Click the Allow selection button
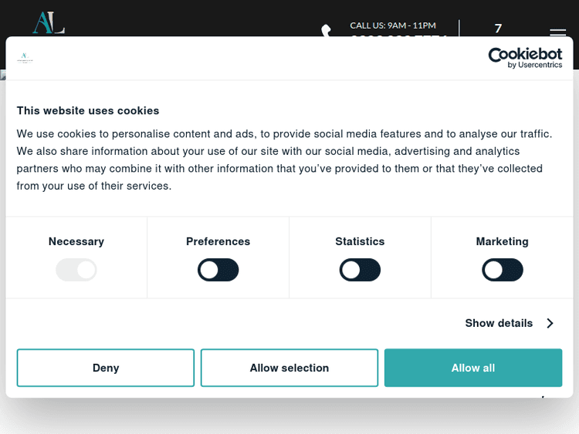 point(289,368)
